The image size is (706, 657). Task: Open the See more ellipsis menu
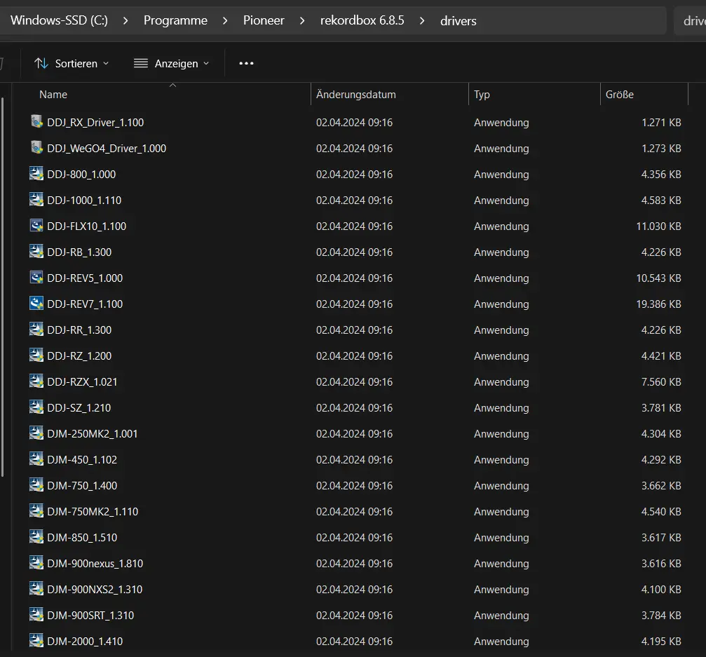(x=246, y=63)
